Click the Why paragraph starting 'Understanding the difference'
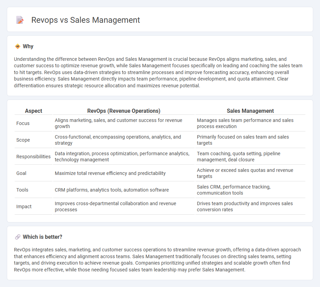320x287 pixels. pos(158,72)
